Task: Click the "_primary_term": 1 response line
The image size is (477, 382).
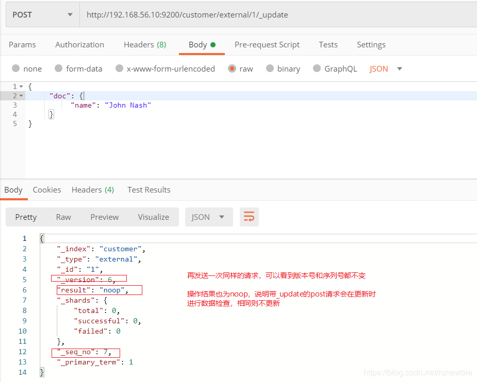Action: pyautogui.click(x=95, y=362)
